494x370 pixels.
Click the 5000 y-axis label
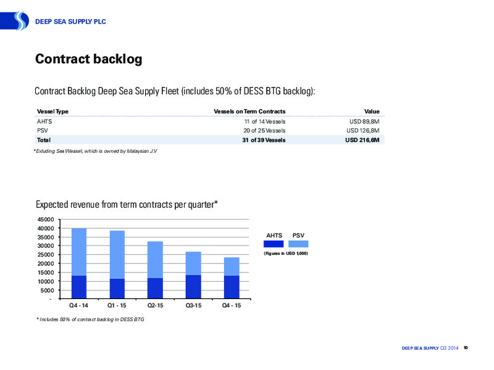(x=48, y=290)
